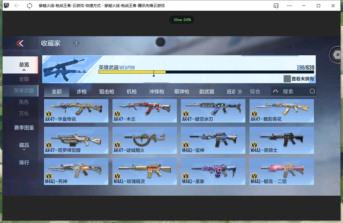Viewport: 343px width, 223px height.
Task: Switch to the 步枪 tab
Action: coord(82,91)
